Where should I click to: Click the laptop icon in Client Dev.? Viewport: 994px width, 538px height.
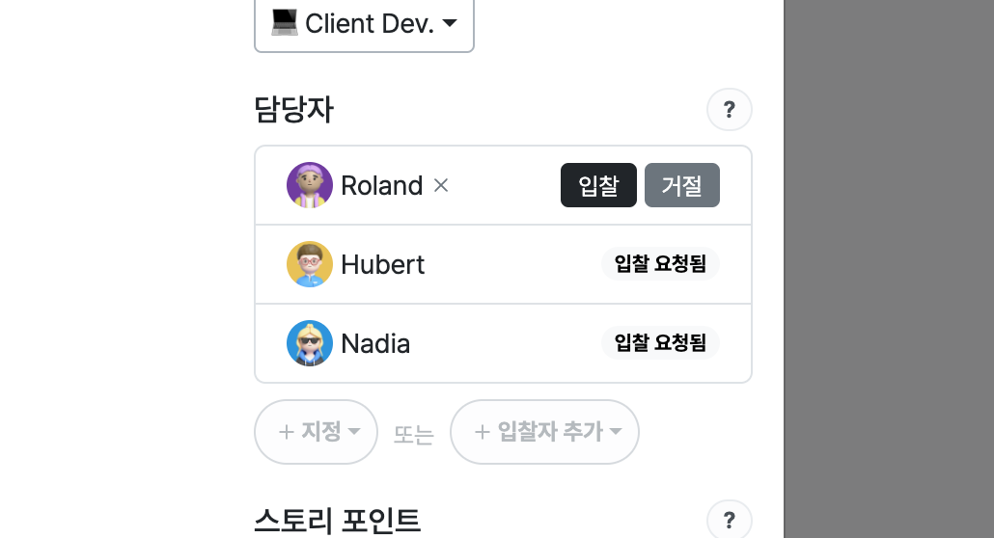(x=284, y=23)
